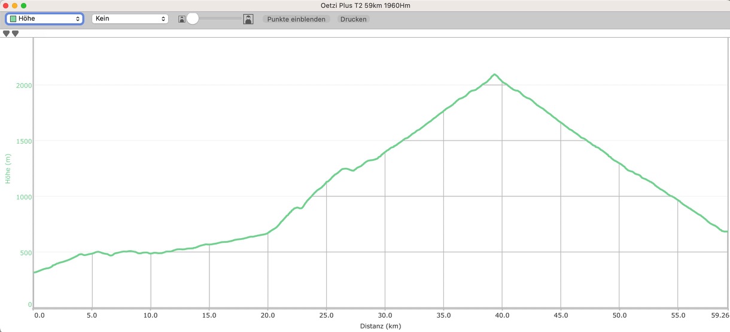Image resolution: width=730 pixels, height=332 pixels.
Task: Click the peak of the elevation curve
Action: [494, 75]
